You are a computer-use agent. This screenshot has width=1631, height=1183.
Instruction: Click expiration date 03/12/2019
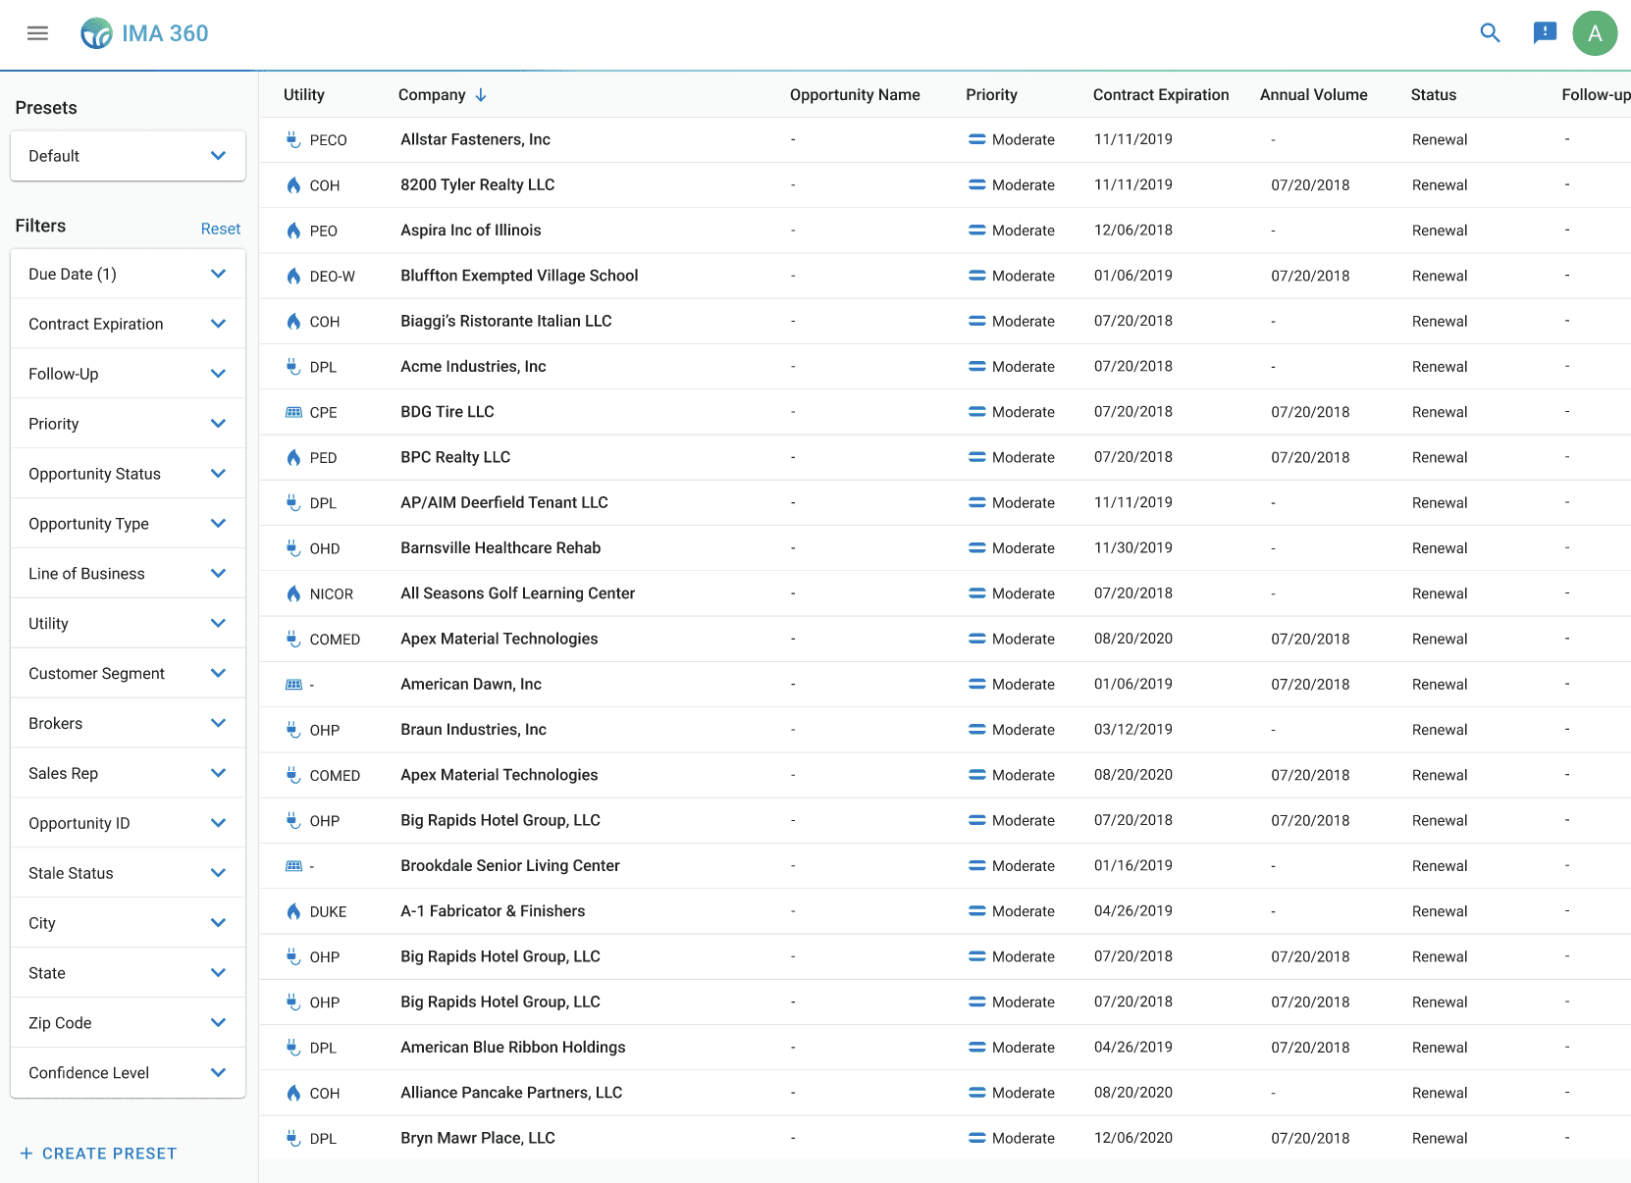pos(1133,730)
